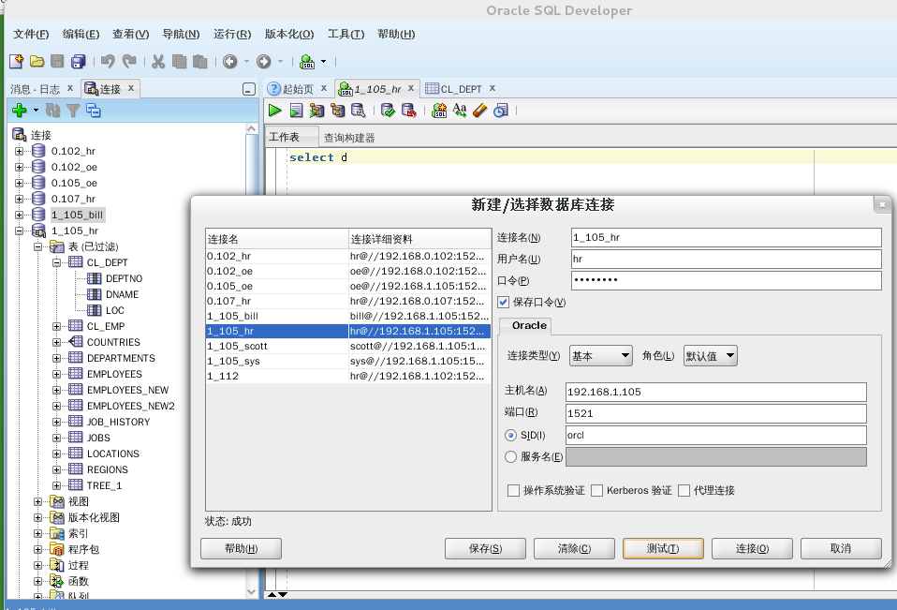Screen dimensions: 897x610
Task: Select the SID radio button
Action: [x=511, y=436]
